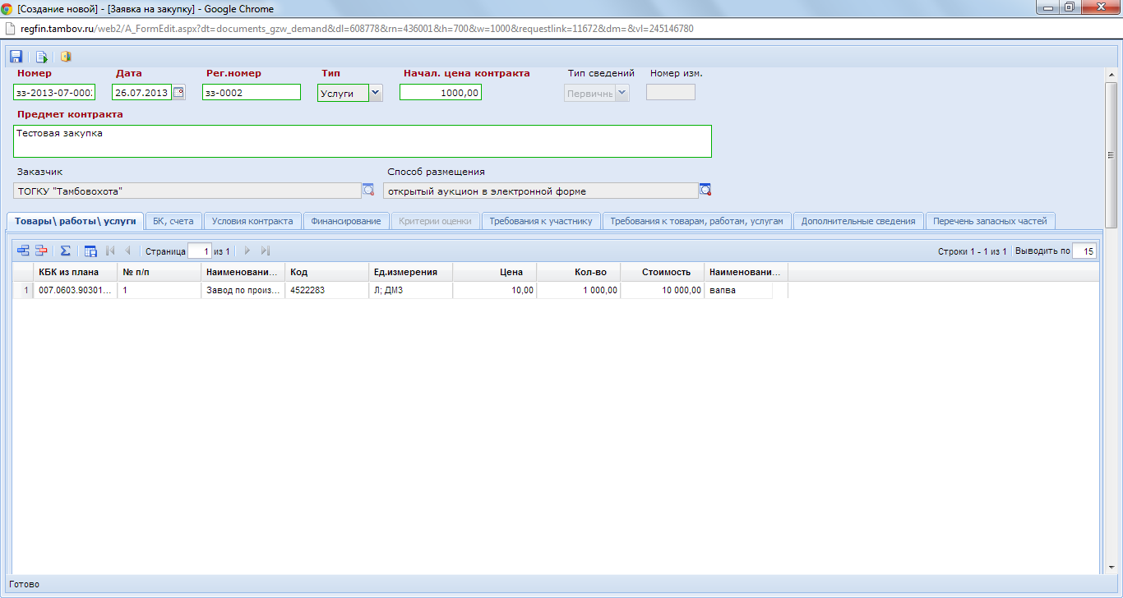
Task: Switch to Перечень запасных частей tab
Action: coord(990,221)
